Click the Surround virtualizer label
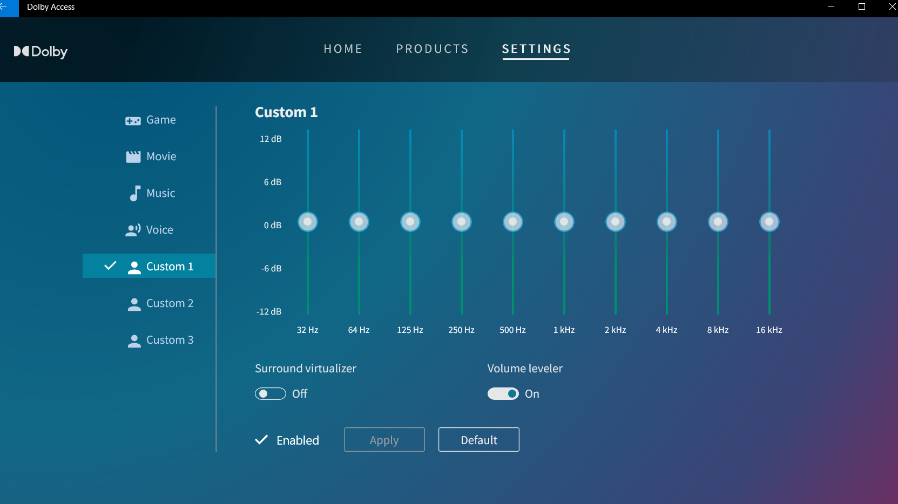This screenshot has width=898, height=504. 306,369
